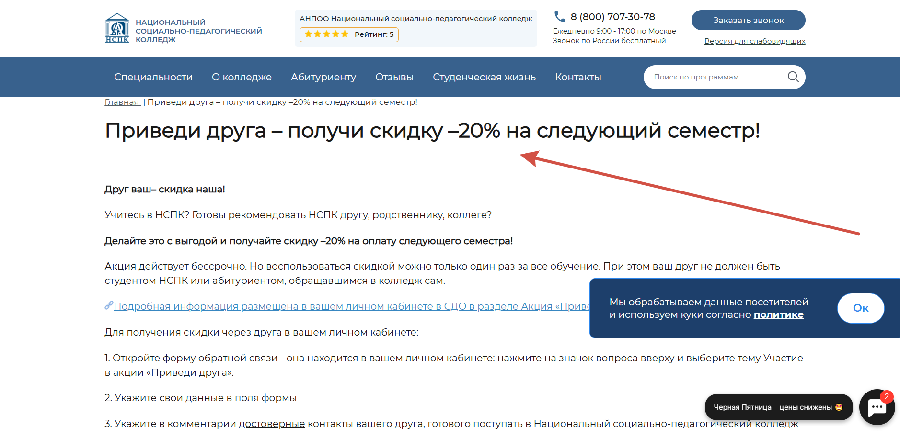Viewport: 900px width, 438px height.
Task: Click the chain link icon before Подробная информация
Action: click(109, 305)
